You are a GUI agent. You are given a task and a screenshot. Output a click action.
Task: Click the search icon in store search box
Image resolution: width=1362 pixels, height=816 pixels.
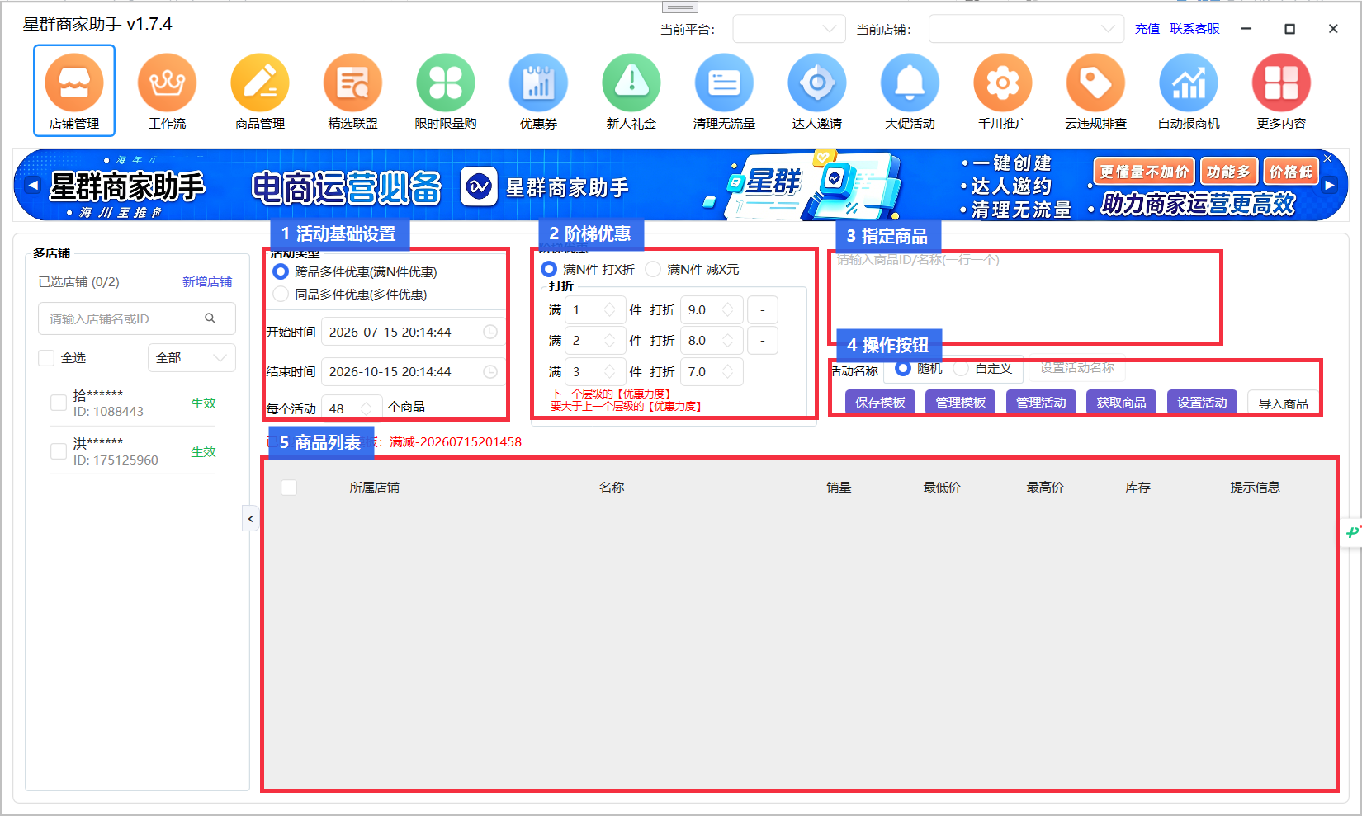click(x=210, y=318)
